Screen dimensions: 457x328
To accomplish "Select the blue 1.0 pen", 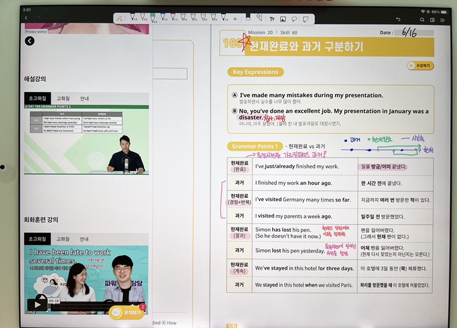I will (x=163, y=17).
